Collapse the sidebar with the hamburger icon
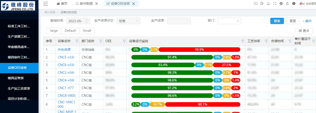 click(x=46, y=4)
